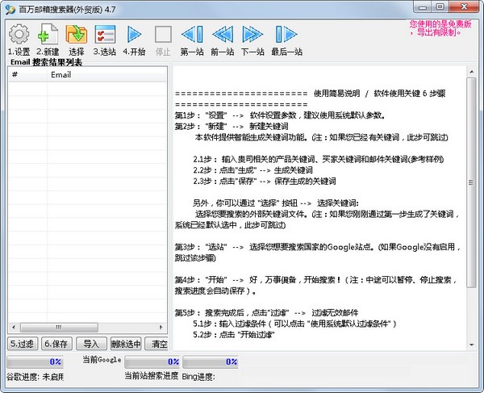
Task: Open the 设置 gear settings icon
Action: pyautogui.click(x=18, y=35)
